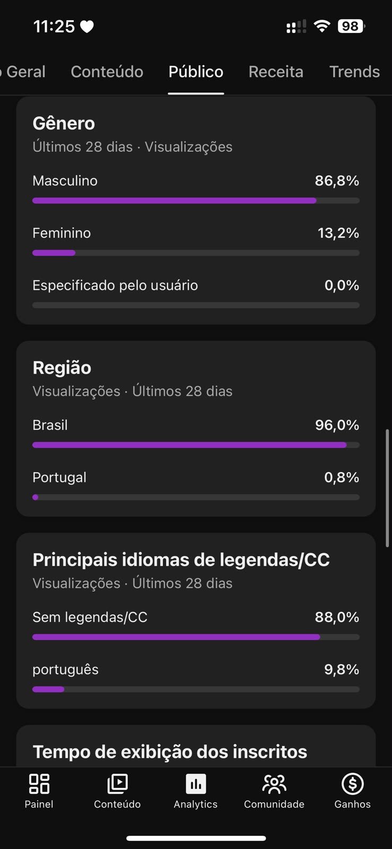Switch to the Conteúdo top tab

[107, 72]
